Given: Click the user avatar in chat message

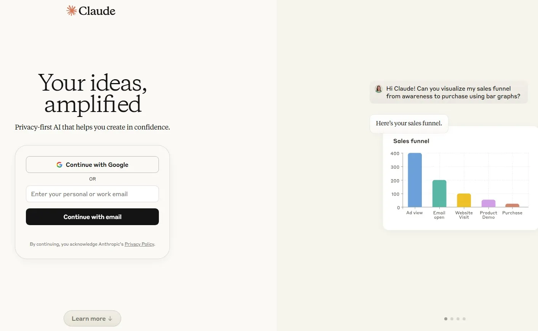Looking at the screenshot, I should tap(378, 89).
